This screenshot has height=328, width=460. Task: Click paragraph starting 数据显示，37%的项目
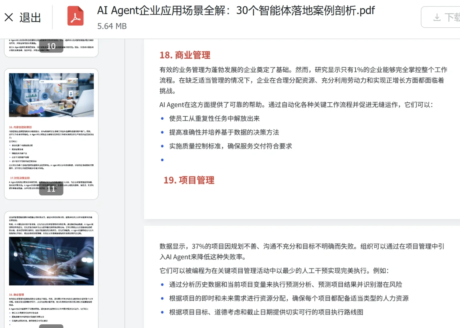[x=302, y=251]
